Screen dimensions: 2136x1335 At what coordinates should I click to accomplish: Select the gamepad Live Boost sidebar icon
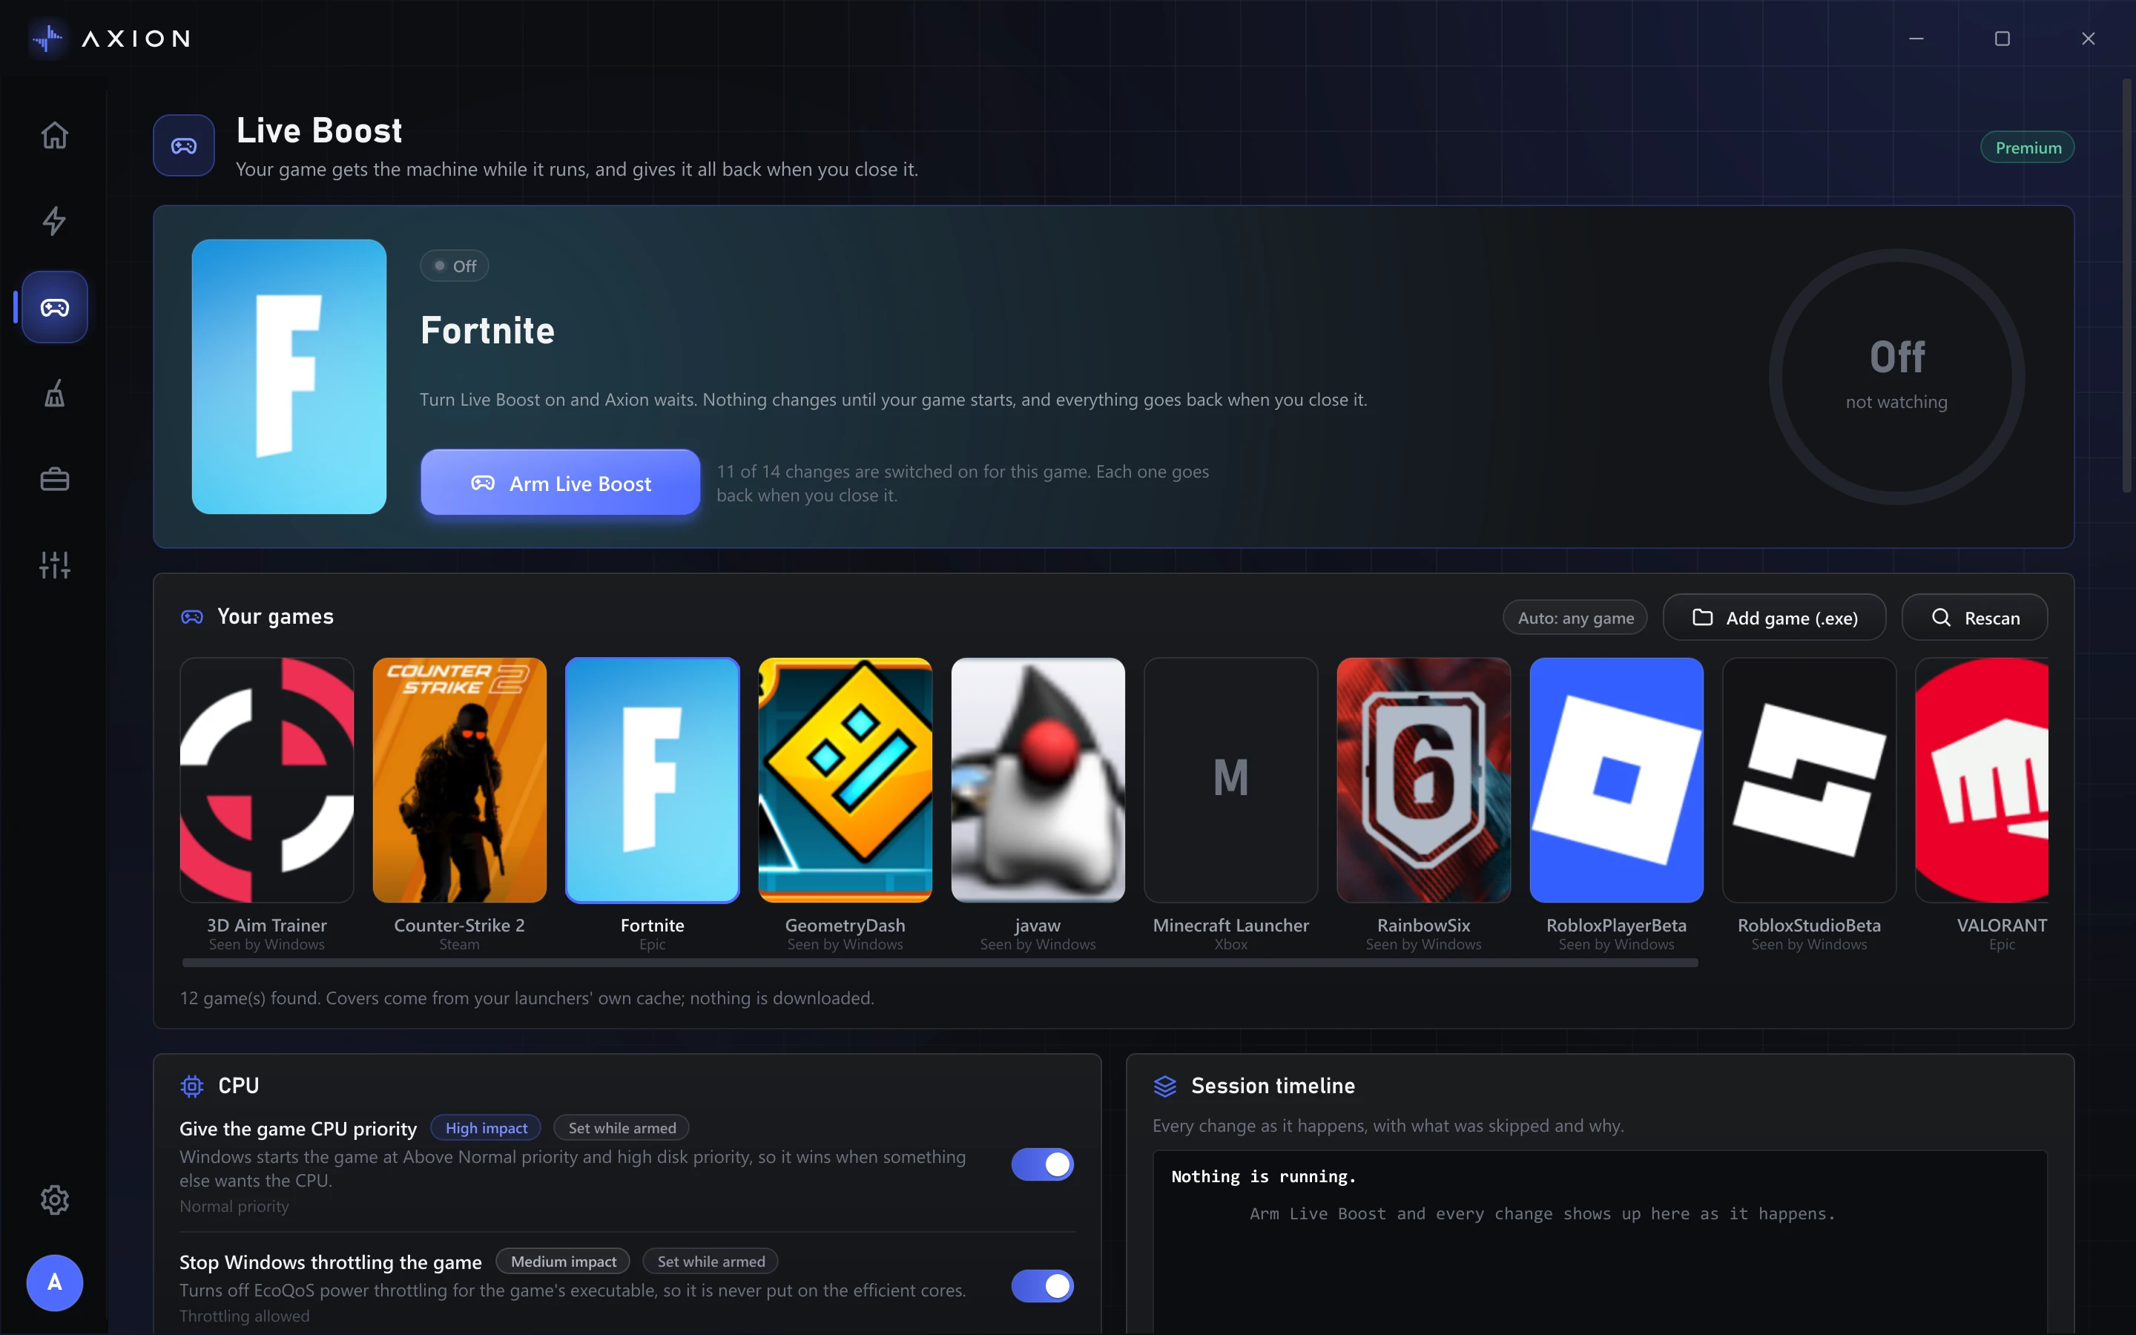pyautogui.click(x=55, y=307)
